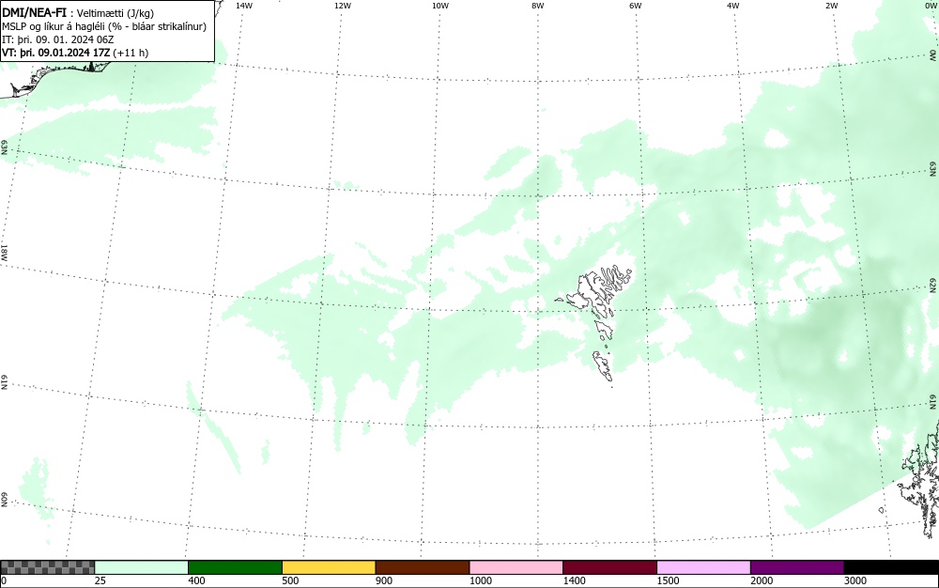
Task: Click the "Veltimætti (J/kg)" label
Action: [x=115, y=13]
